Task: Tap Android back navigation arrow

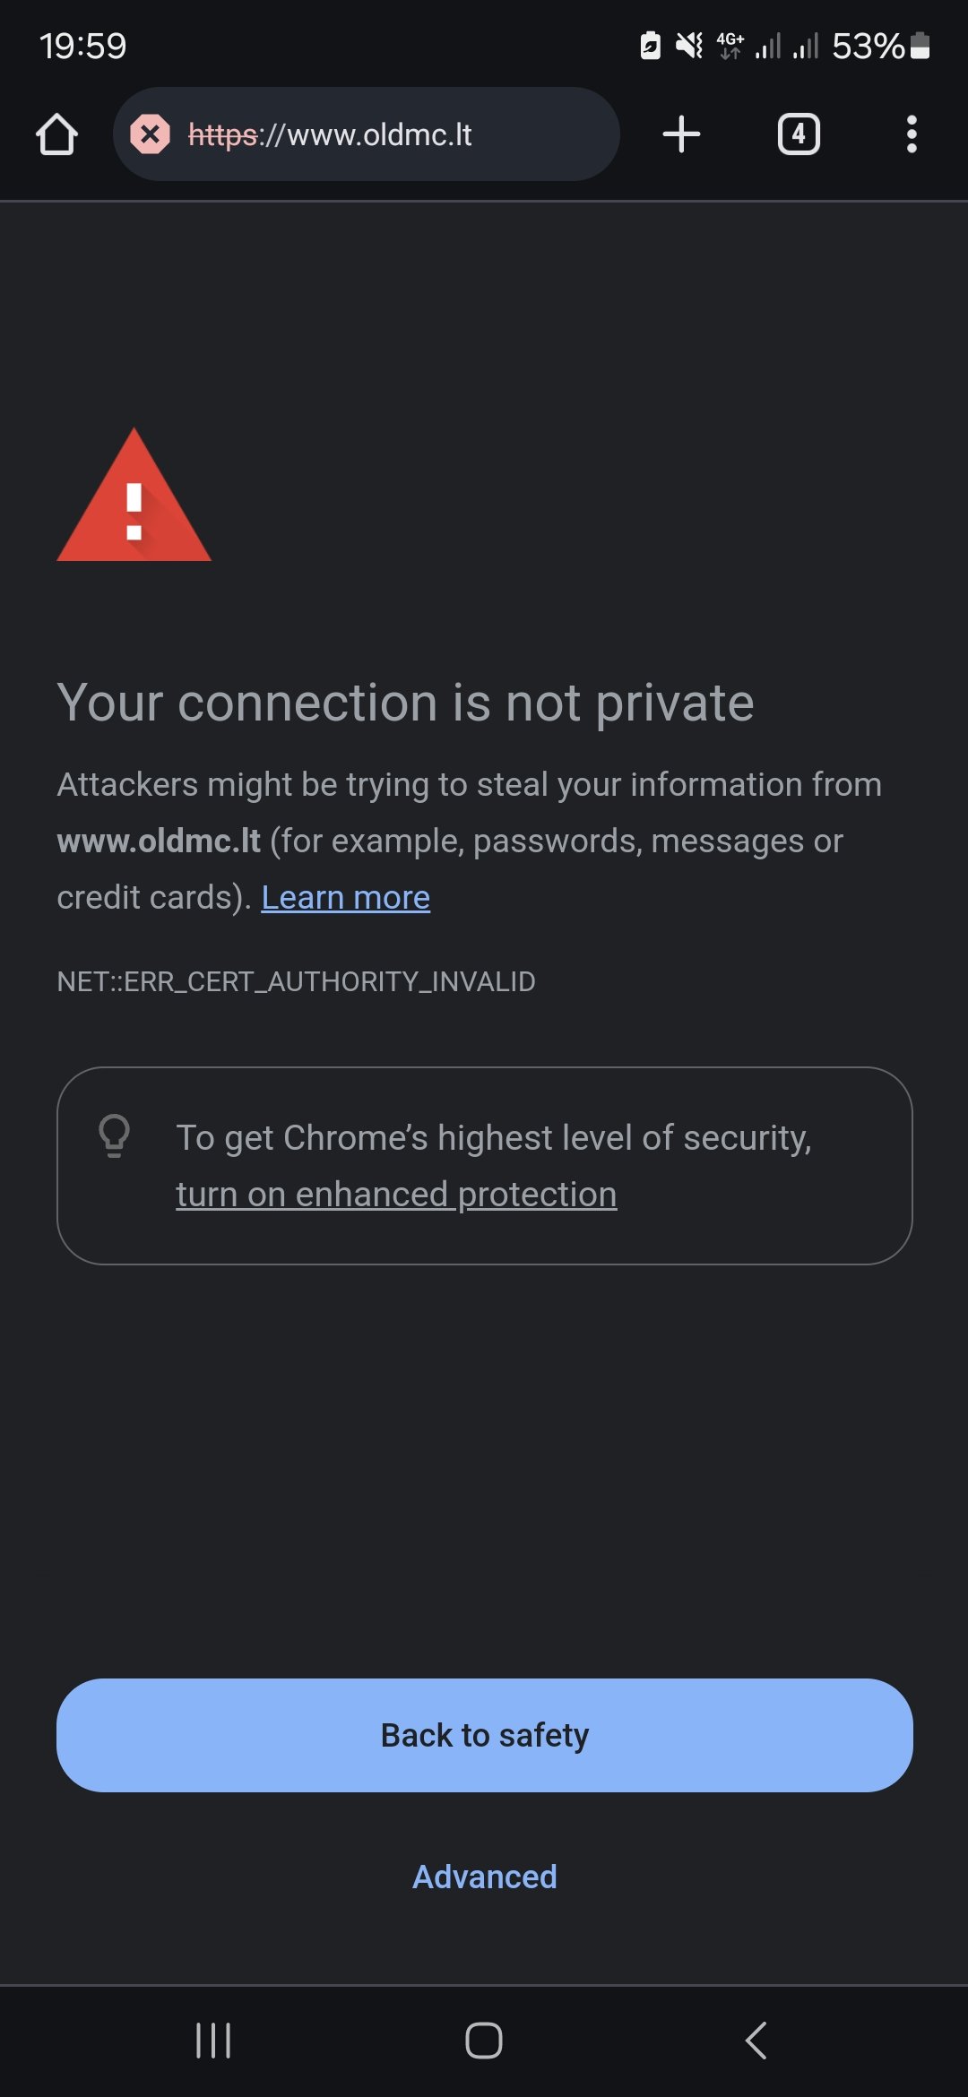Action: (x=756, y=2041)
